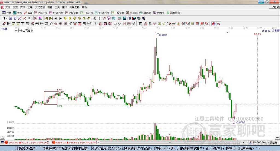
Task: Click the horizontal scrollbar thumb
Action: (x=170, y=143)
